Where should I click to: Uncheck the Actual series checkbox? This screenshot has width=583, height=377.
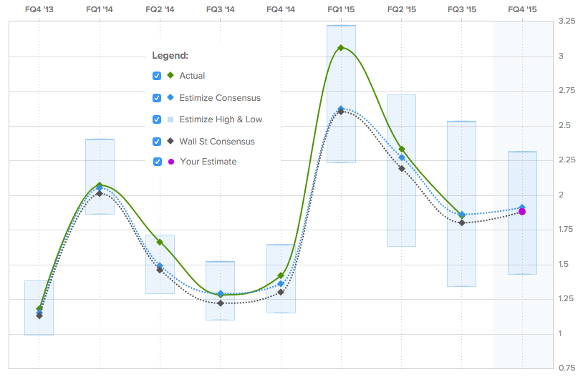157,76
